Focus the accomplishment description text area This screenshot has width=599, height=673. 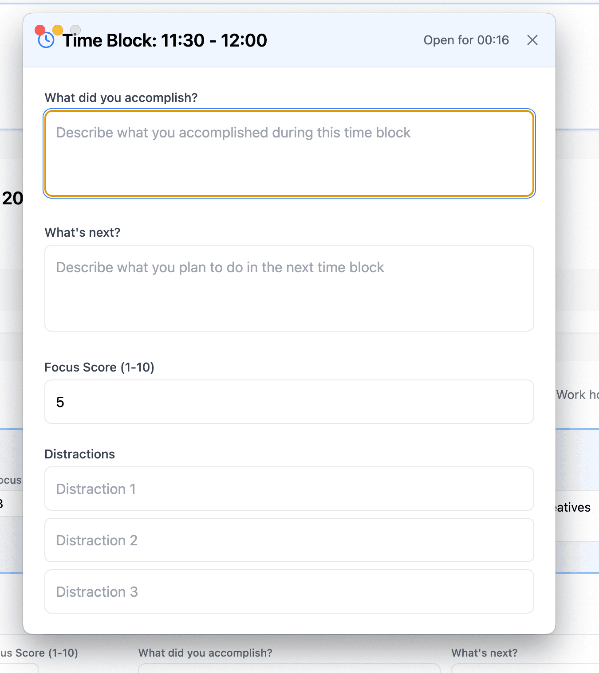[289, 153]
